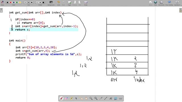Select the Capture part of screen tool
This screenshot has height=102, width=182.
(x=116, y=98)
